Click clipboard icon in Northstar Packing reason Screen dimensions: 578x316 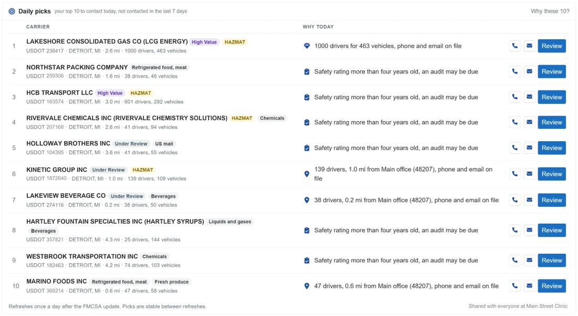tap(307, 71)
